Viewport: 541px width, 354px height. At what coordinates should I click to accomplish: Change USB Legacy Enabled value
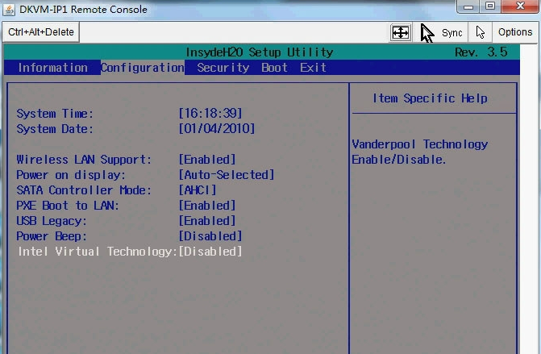(207, 220)
